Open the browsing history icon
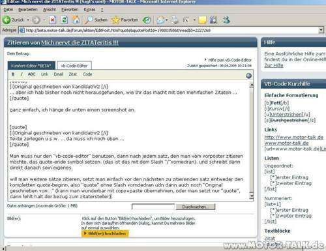The height and width of the screenshot is (251, 326). 147,20
